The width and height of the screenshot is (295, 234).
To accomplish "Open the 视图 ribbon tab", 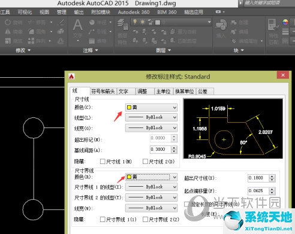I will (x=44, y=12).
